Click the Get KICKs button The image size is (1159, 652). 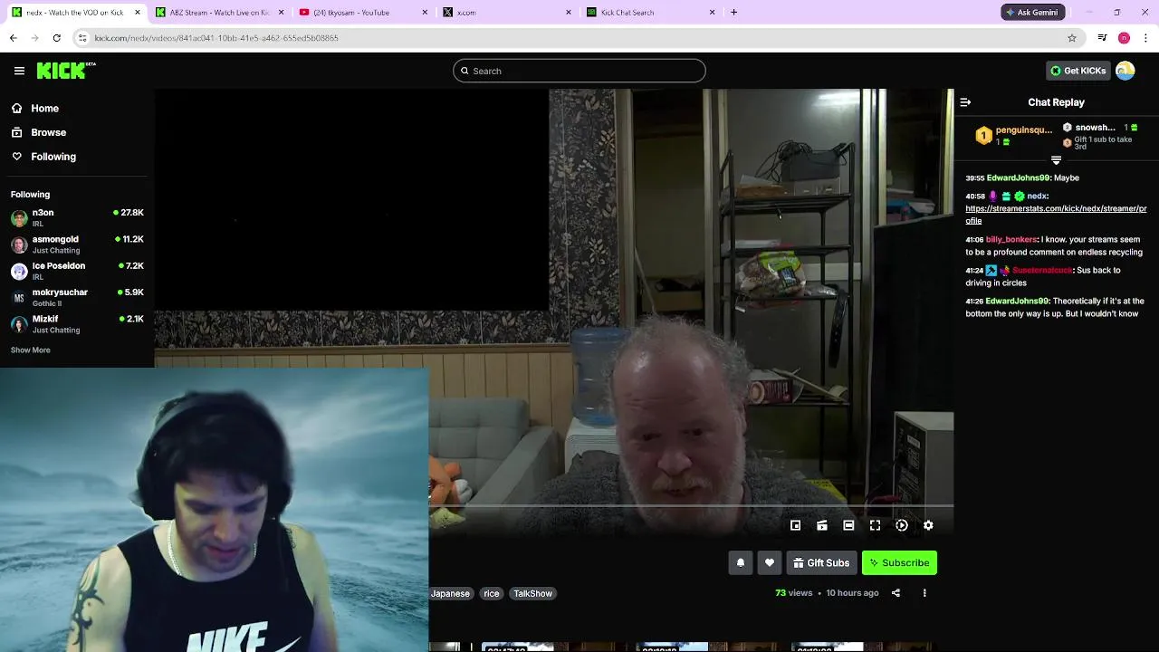(1078, 71)
